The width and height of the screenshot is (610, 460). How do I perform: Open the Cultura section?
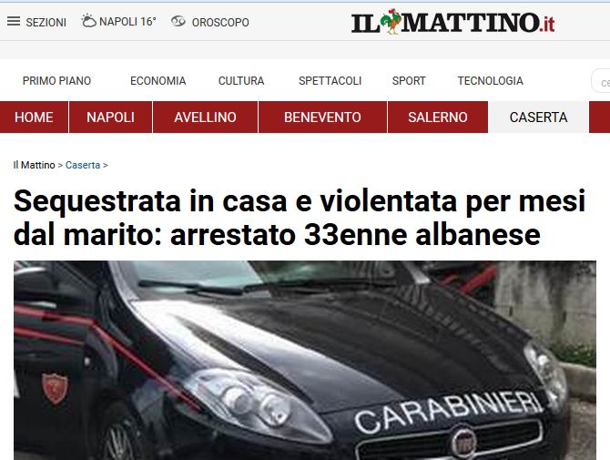click(x=241, y=80)
